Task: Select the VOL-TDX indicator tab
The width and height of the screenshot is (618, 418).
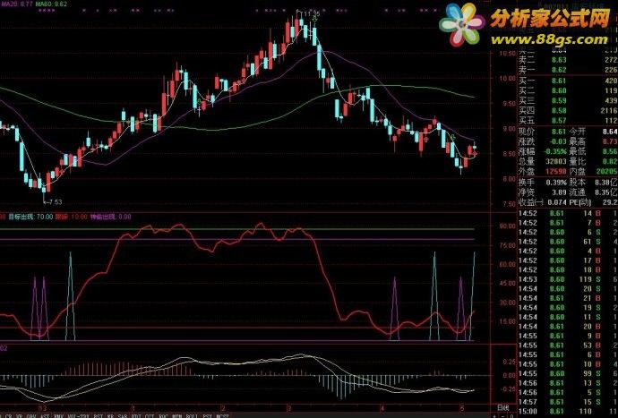Action: pyautogui.click(x=77, y=415)
